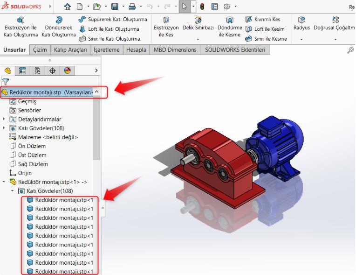Select the Döndürerek Katı Oluşturma tool
This screenshot has width=356, height=275.
click(x=59, y=27)
